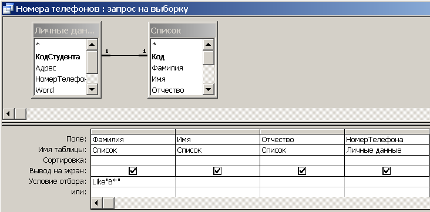This screenshot has height=212, width=430.
Task: Click the или cell under Фамилия
Action: point(133,192)
